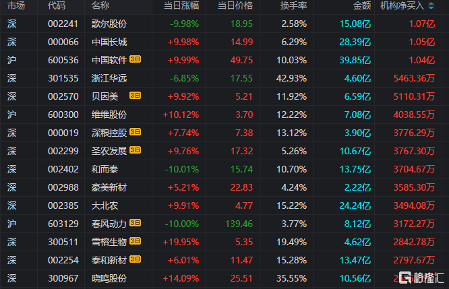Sort by 机构净买入 arrow icon

point(431,5)
